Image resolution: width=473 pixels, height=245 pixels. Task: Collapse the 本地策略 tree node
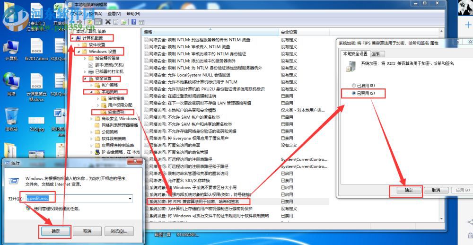[x=92, y=92]
